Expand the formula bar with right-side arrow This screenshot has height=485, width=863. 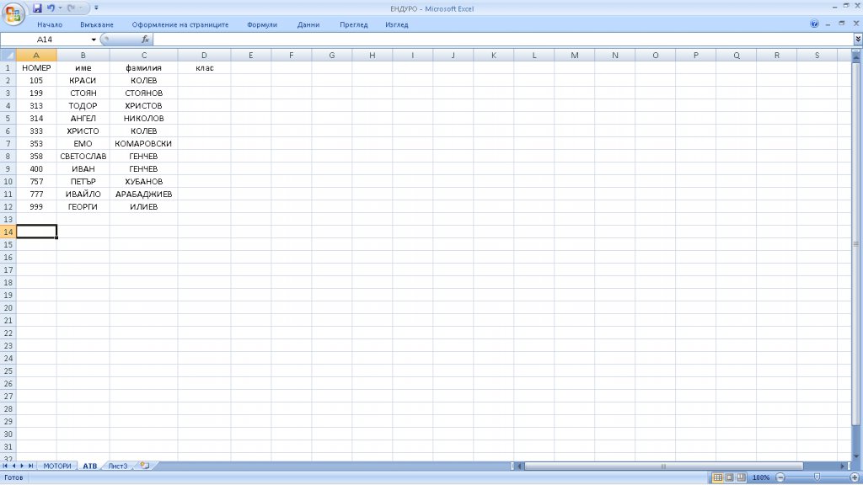click(857, 40)
